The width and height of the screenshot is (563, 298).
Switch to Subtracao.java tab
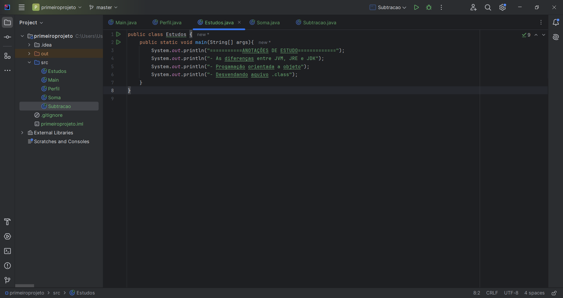pos(316,23)
